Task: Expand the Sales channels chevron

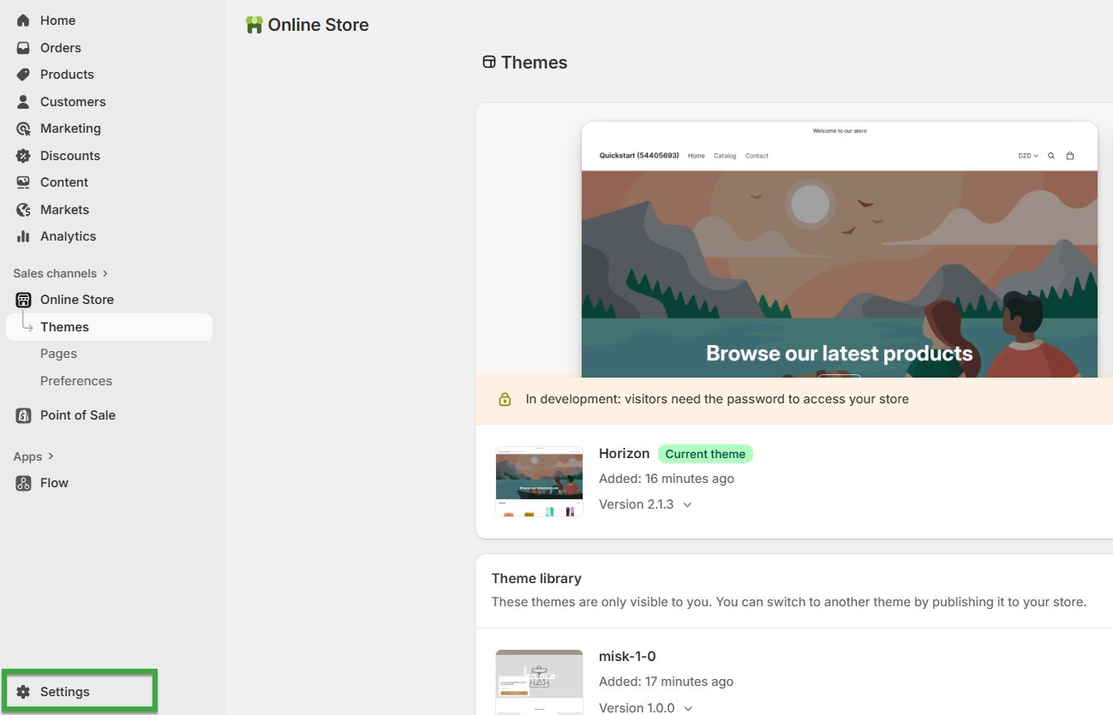Action: [x=105, y=273]
